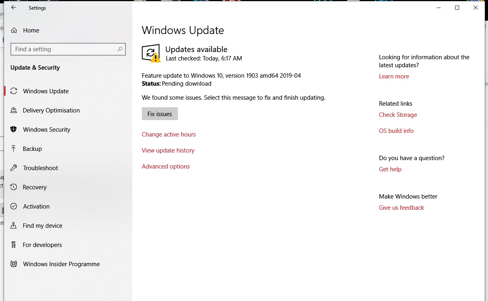This screenshot has height=301, width=488.
Task: Maximize the Settings window
Action: [457, 8]
